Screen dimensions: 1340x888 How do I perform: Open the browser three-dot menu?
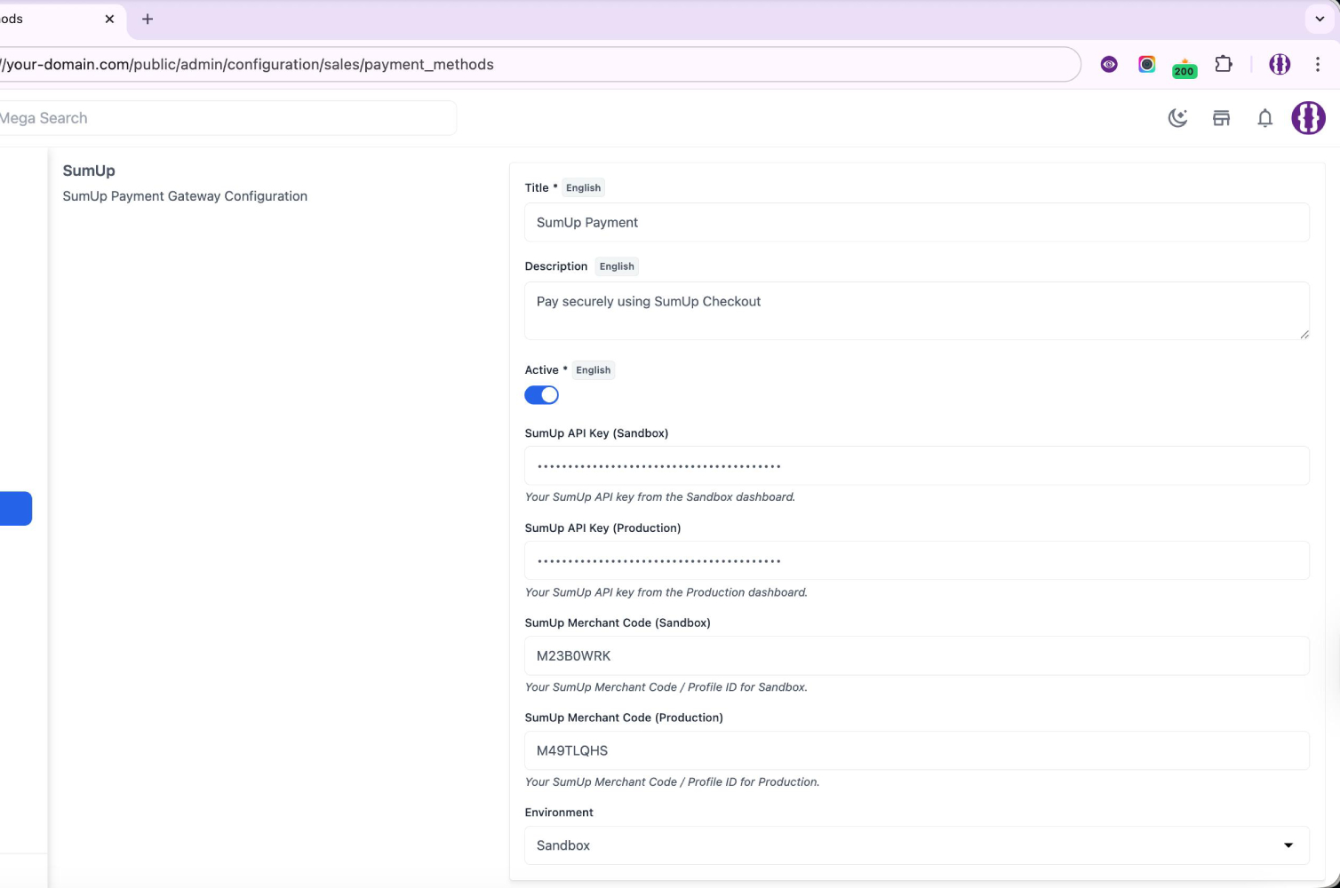[x=1318, y=64]
